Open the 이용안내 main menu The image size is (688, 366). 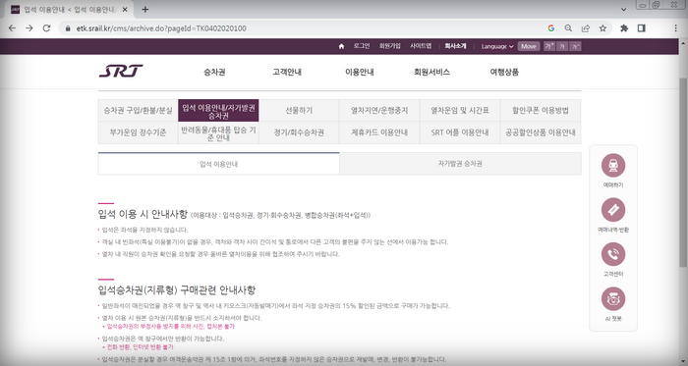click(x=360, y=72)
